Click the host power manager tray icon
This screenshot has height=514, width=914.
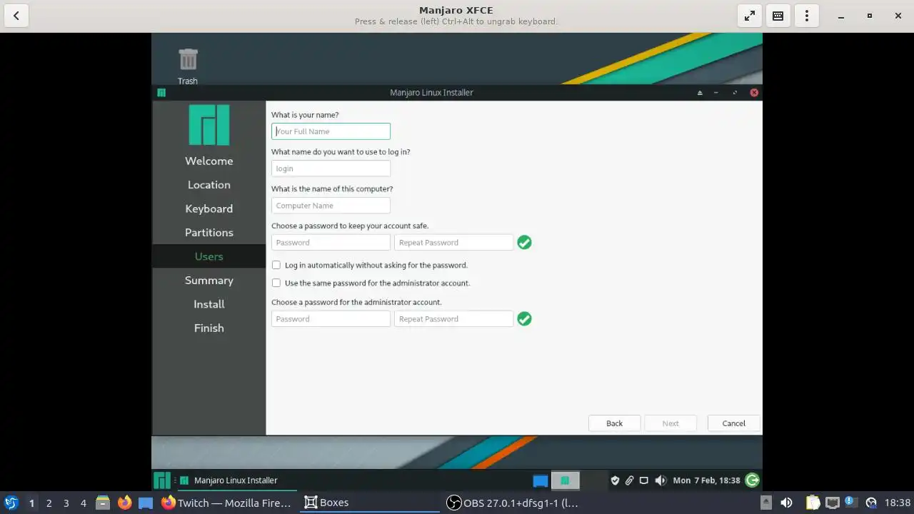870,503
